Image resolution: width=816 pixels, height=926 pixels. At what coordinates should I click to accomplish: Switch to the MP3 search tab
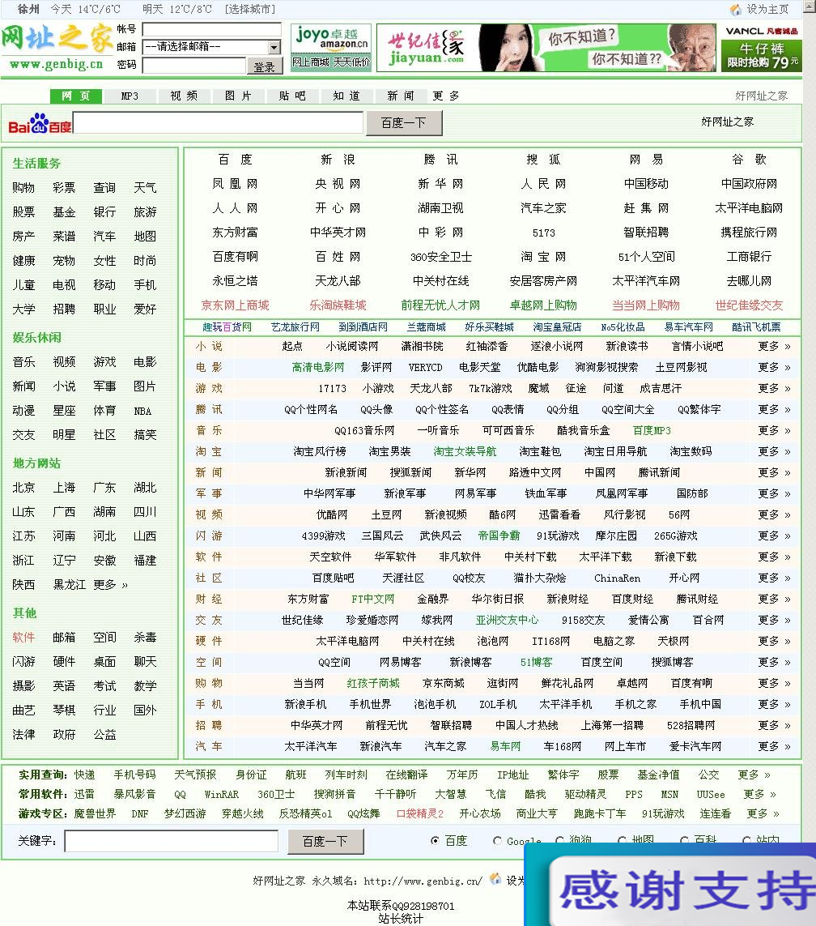point(130,96)
